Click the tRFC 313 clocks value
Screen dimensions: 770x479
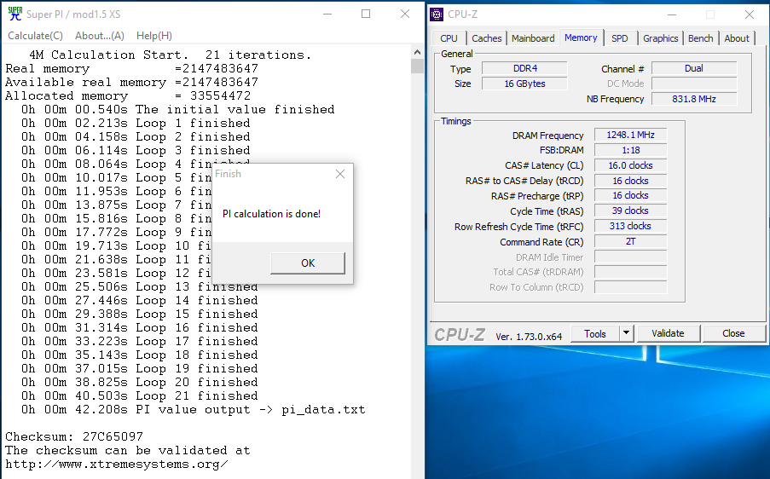point(630,226)
